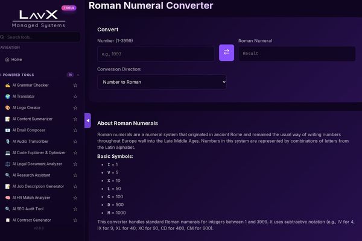Go to AI HR Match Analyzer
This screenshot has height=241, width=362.
click(x=31, y=198)
